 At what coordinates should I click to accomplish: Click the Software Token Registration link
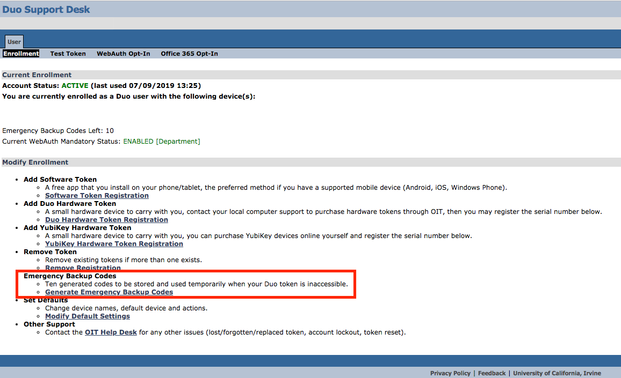[x=97, y=196]
